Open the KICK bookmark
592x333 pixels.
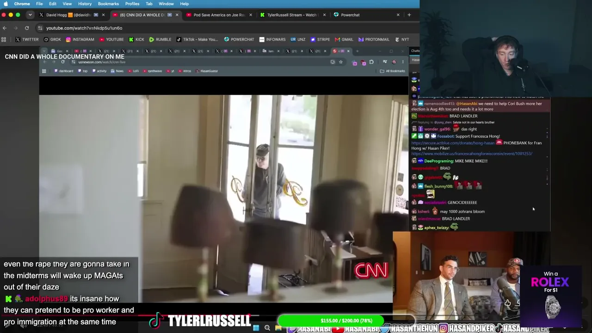(x=136, y=39)
